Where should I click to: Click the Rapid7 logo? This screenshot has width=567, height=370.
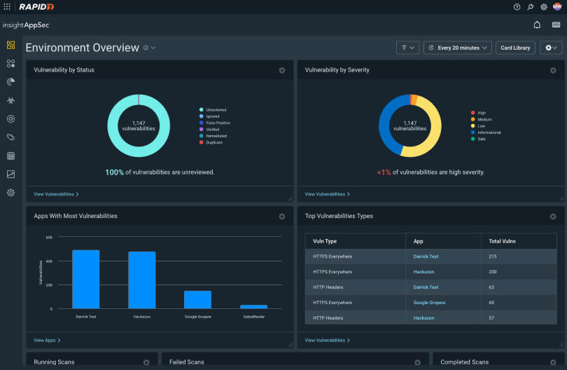(x=36, y=7)
